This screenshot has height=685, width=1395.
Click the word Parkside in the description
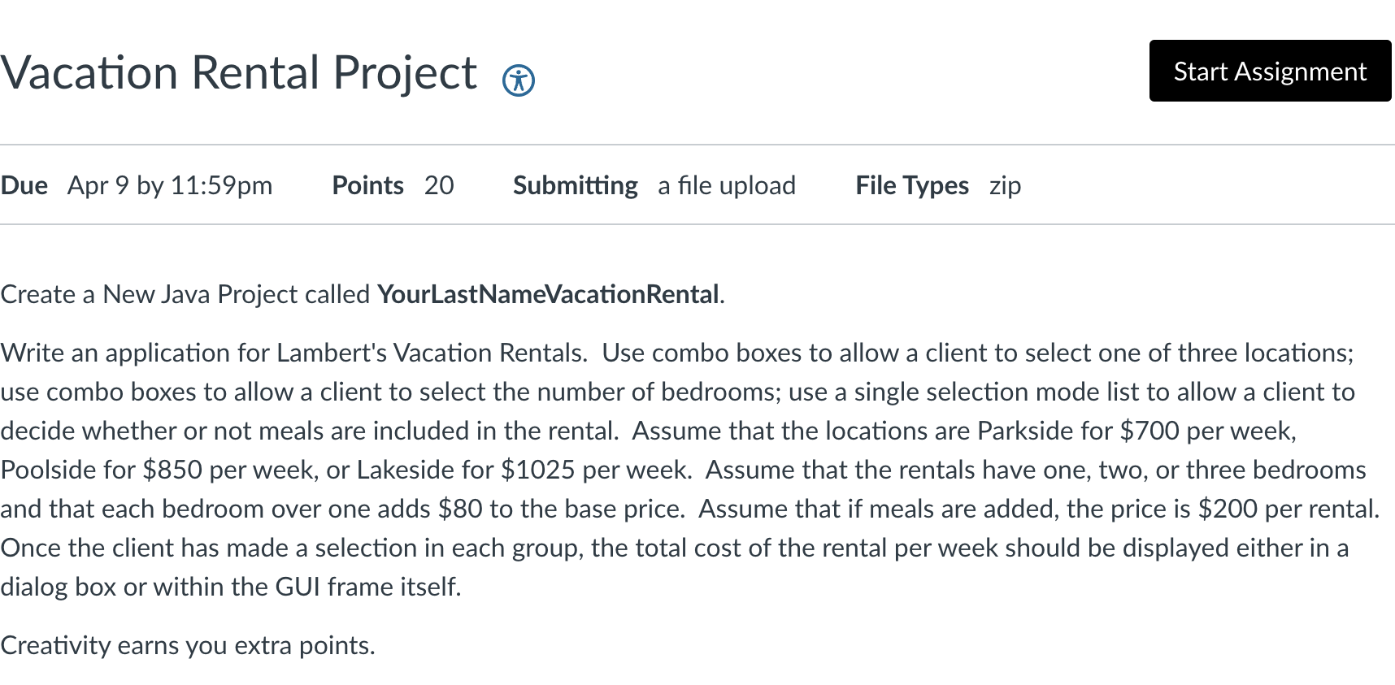pyautogui.click(x=1028, y=431)
